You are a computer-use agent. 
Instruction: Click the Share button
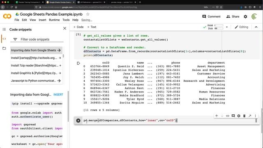click(x=233, y=16)
